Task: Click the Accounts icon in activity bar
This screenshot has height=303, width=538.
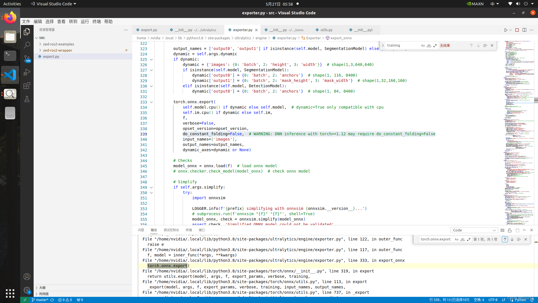Action: click(27, 276)
